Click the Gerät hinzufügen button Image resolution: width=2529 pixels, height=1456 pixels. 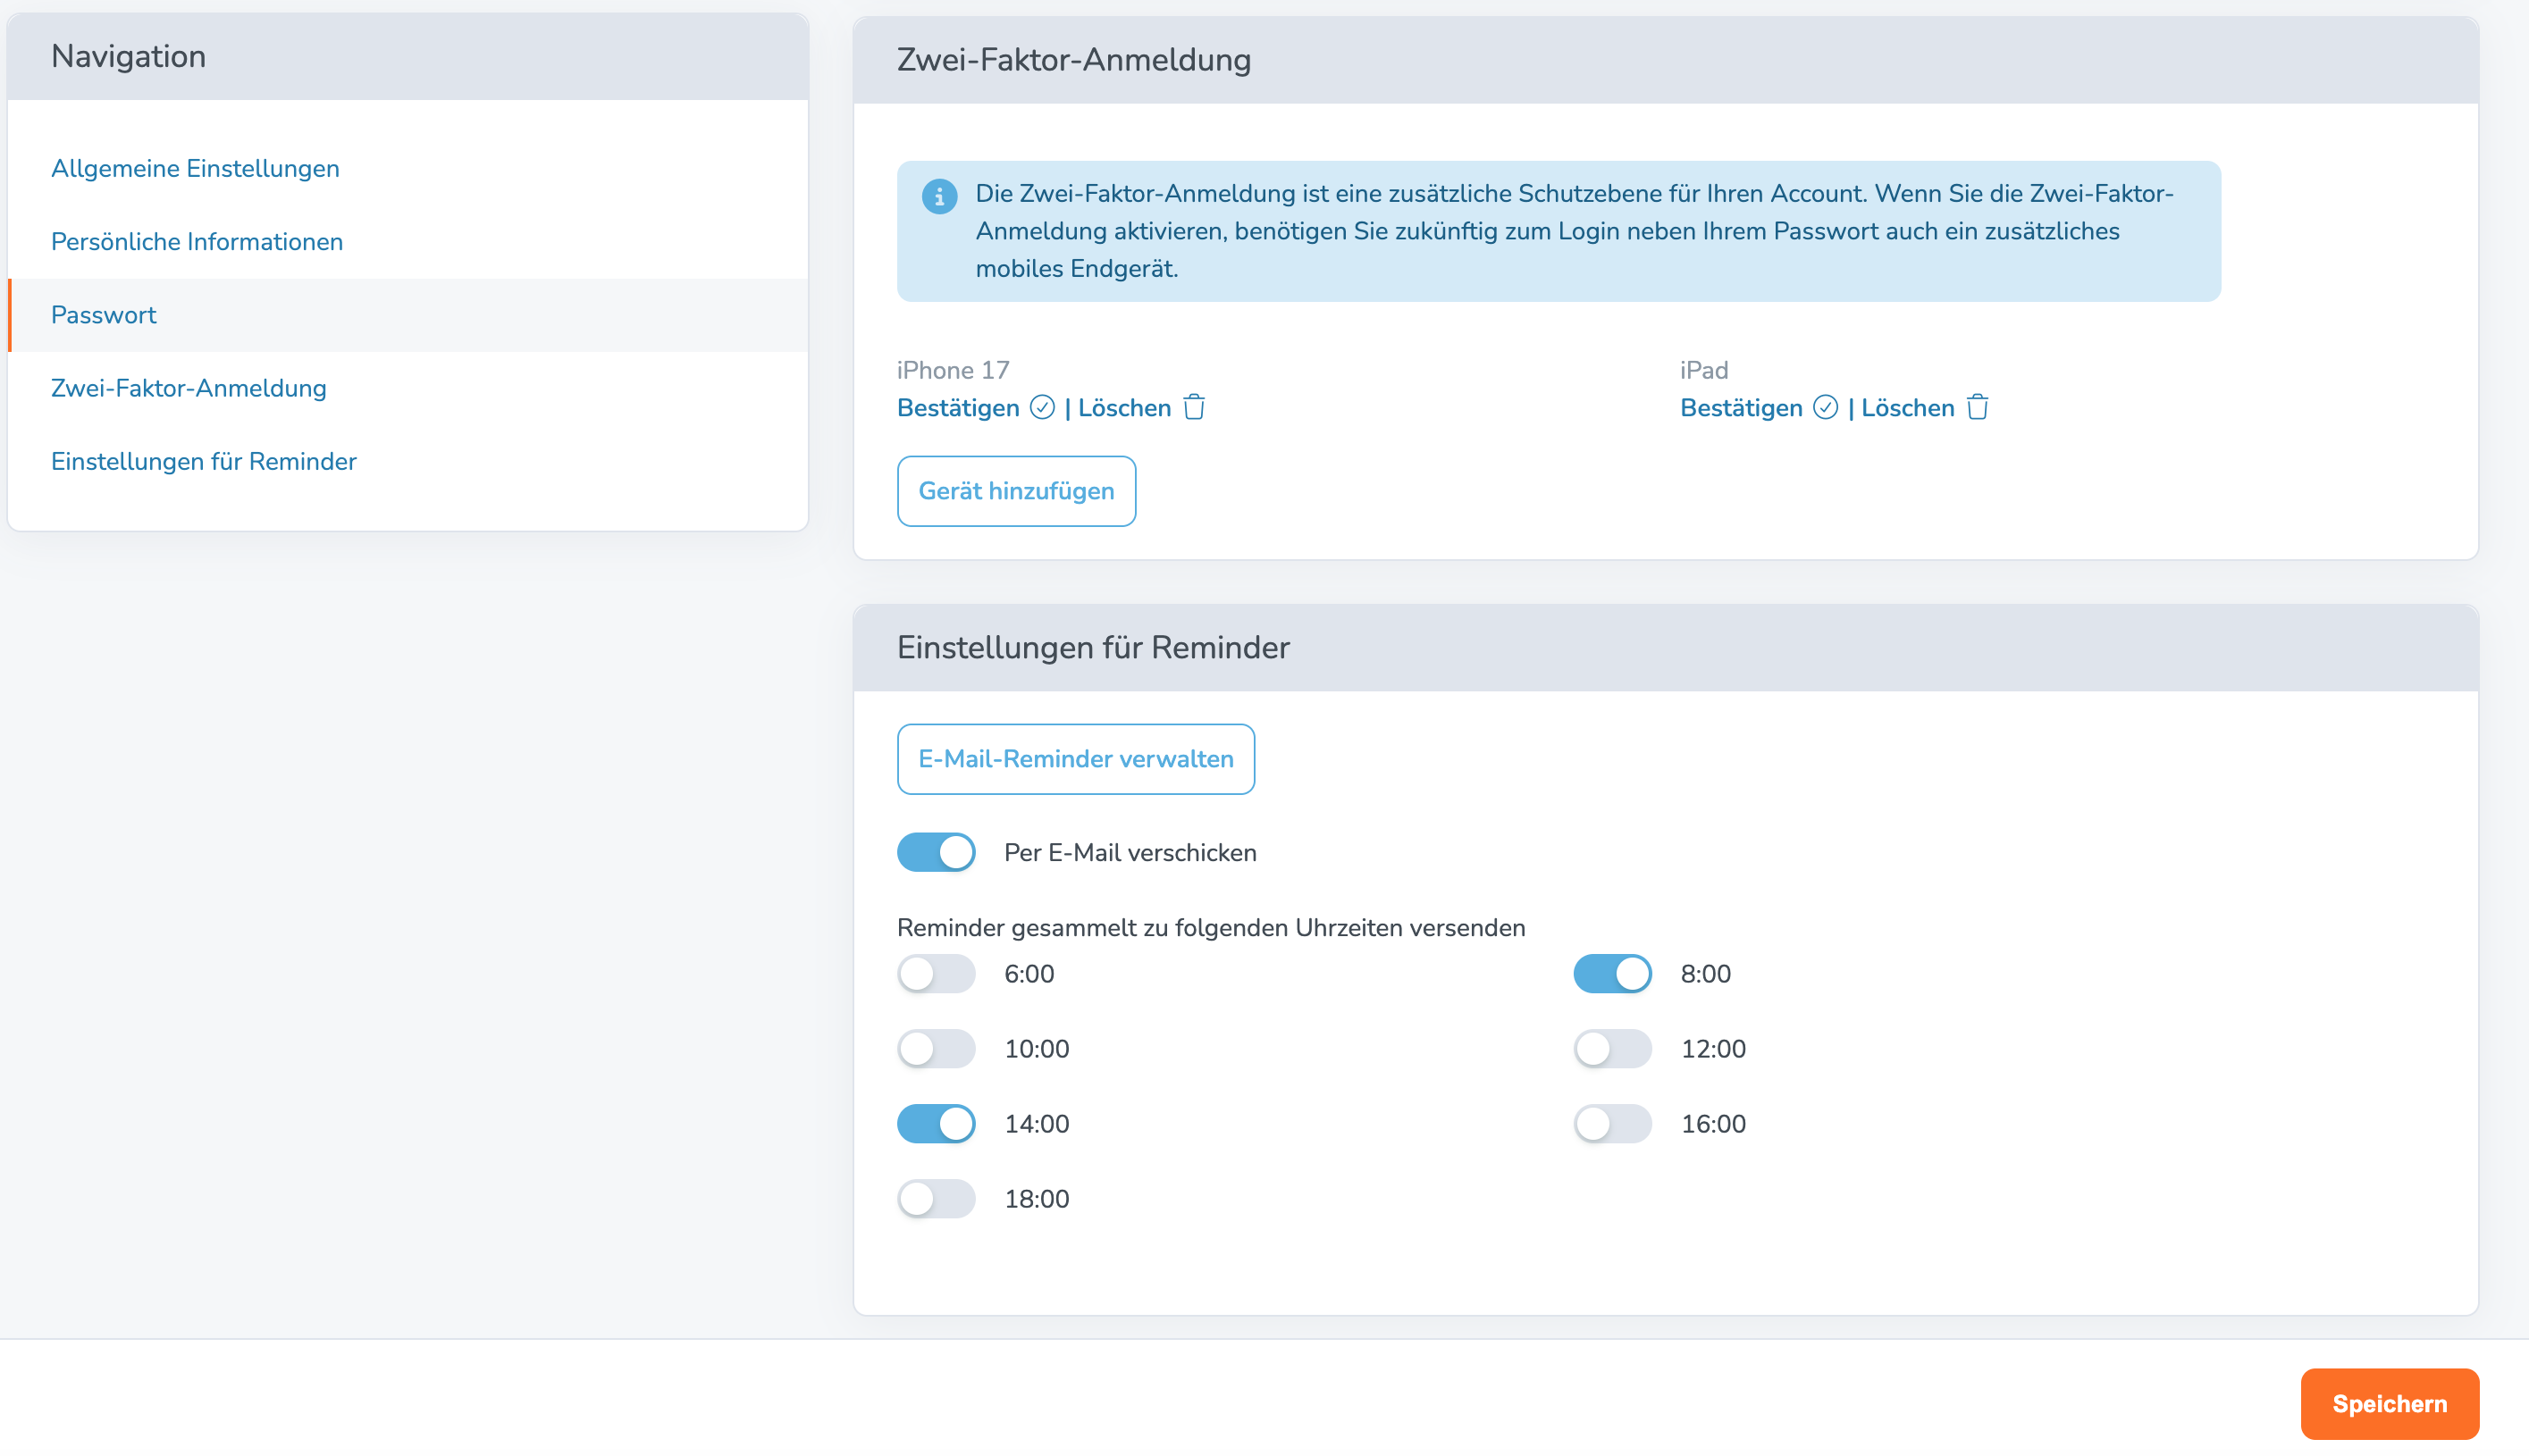[x=1015, y=491]
